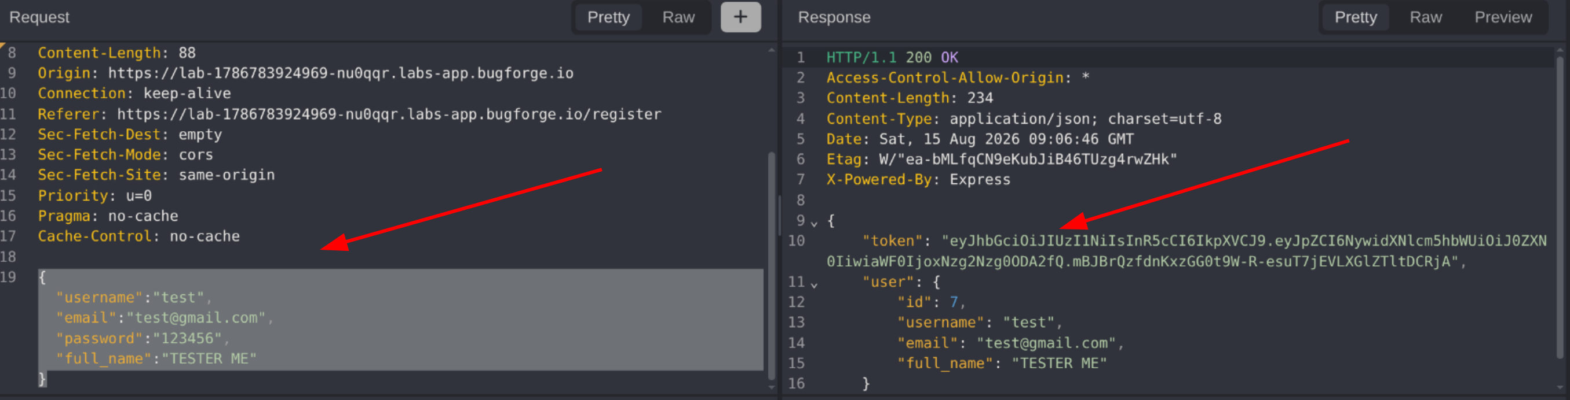Viewport: 1570px width, 400px height.
Task: Click the Request panel vertical scrollbar
Action: [772, 266]
